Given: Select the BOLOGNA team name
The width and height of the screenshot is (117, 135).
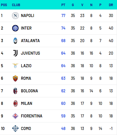Looking at the screenshot, I should (x=29, y=91).
